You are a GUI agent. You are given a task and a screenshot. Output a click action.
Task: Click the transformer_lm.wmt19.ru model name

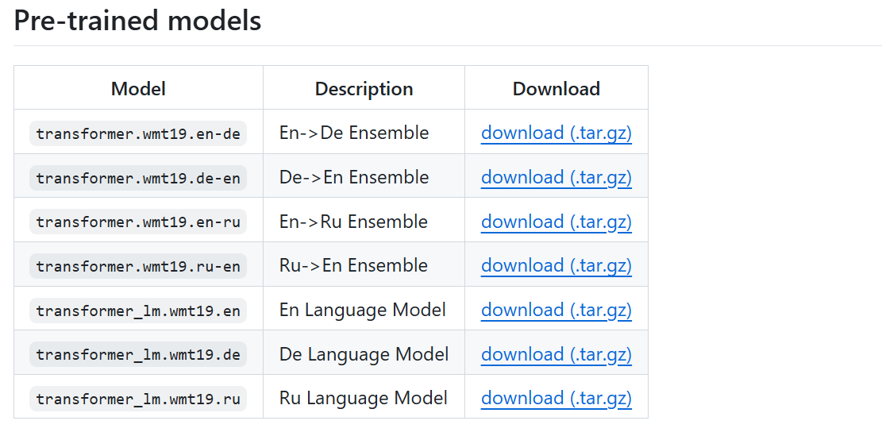coord(138,399)
